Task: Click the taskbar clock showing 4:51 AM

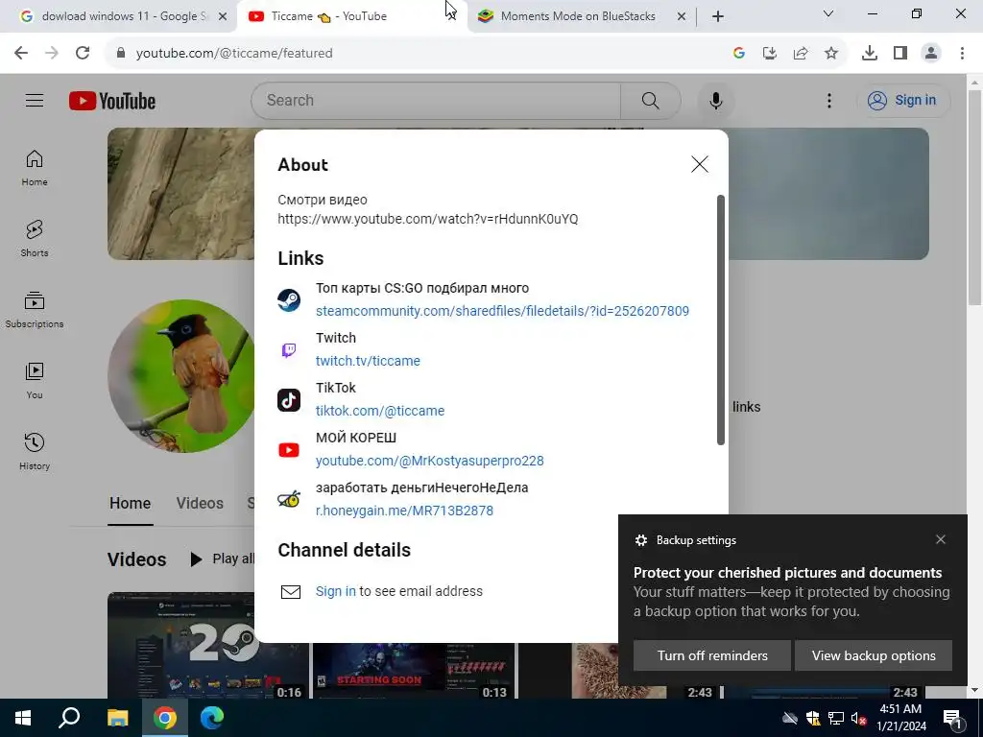Action: coord(901,718)
